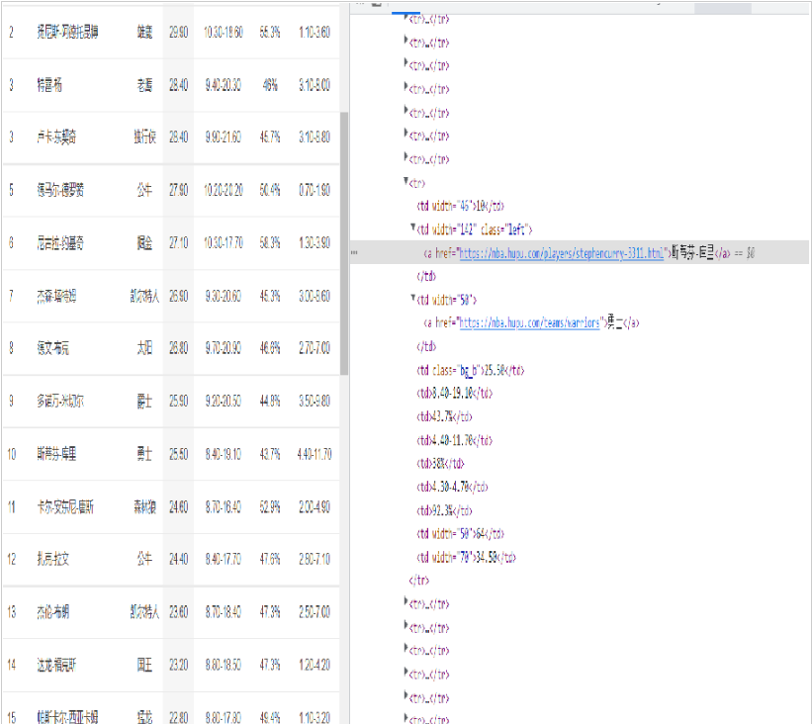Image resolution: width=812 pixels, height=724 pixels.
Task: Open team link 独行侠
Action: (x=145, y=137)
